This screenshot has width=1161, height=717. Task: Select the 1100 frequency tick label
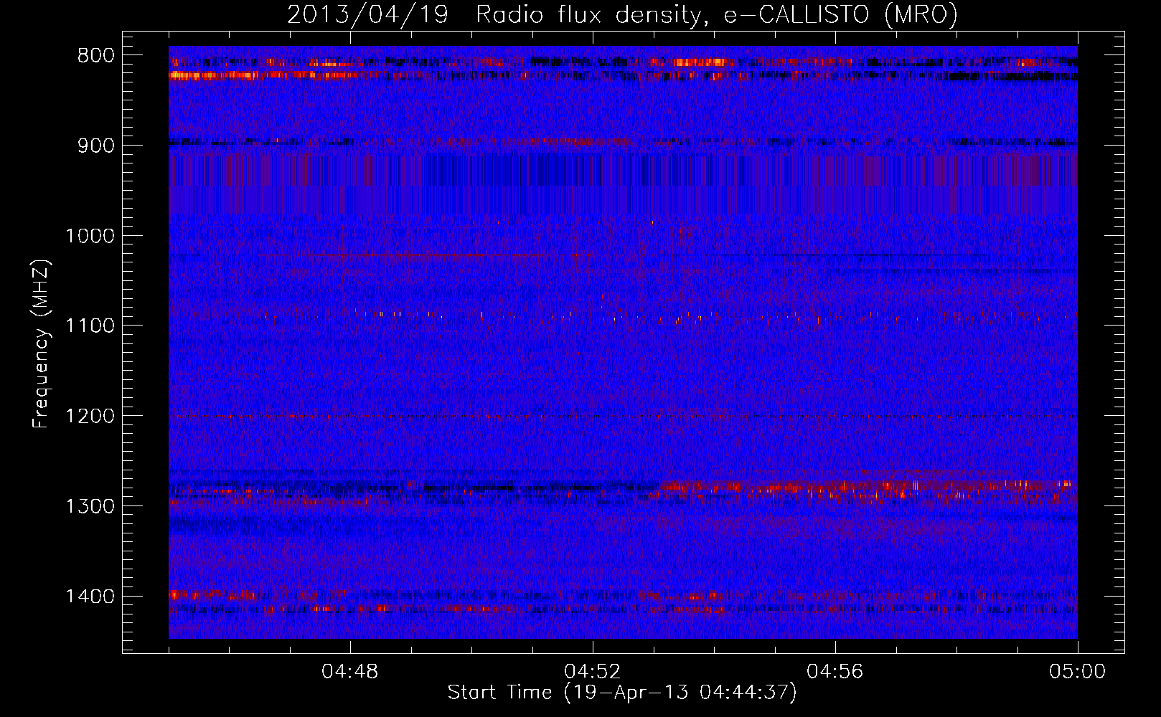(90, 326)
